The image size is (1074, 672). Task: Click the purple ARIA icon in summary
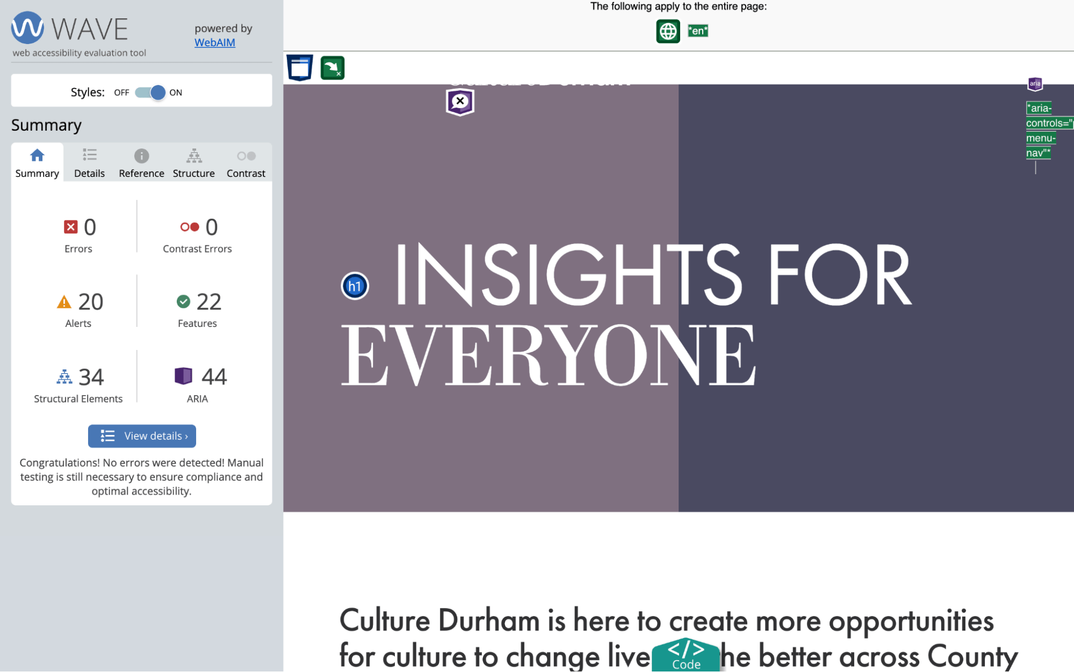click(x=183, y=376)
